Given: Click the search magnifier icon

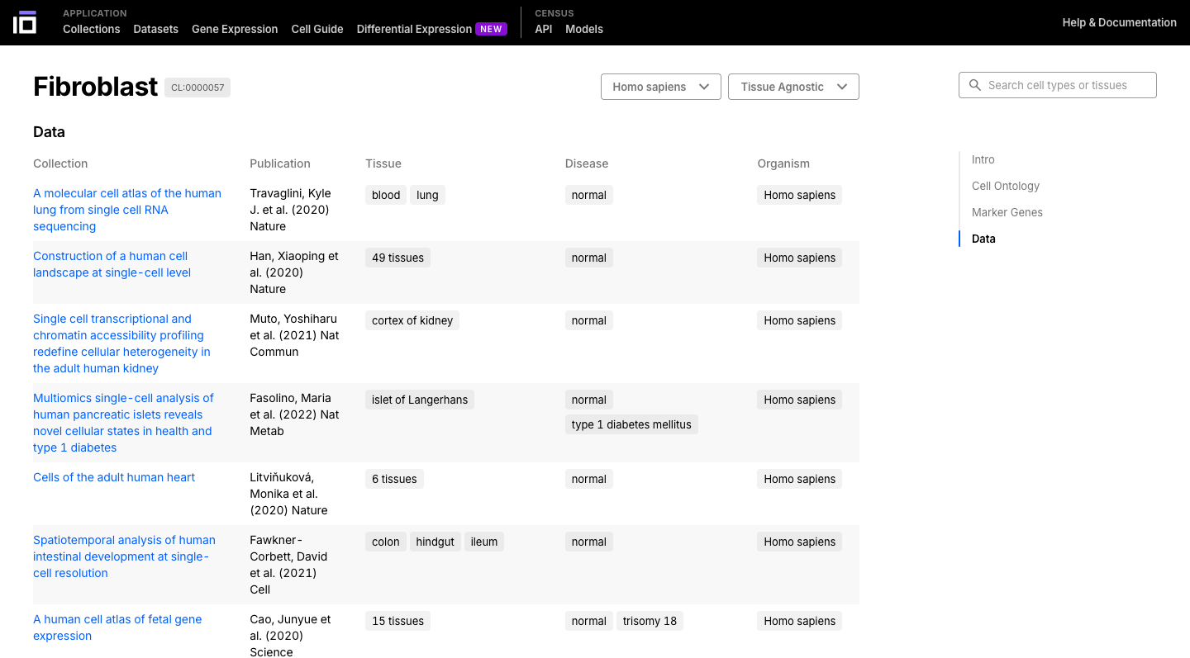Looking at the screenshot, I should click(975, 85).
